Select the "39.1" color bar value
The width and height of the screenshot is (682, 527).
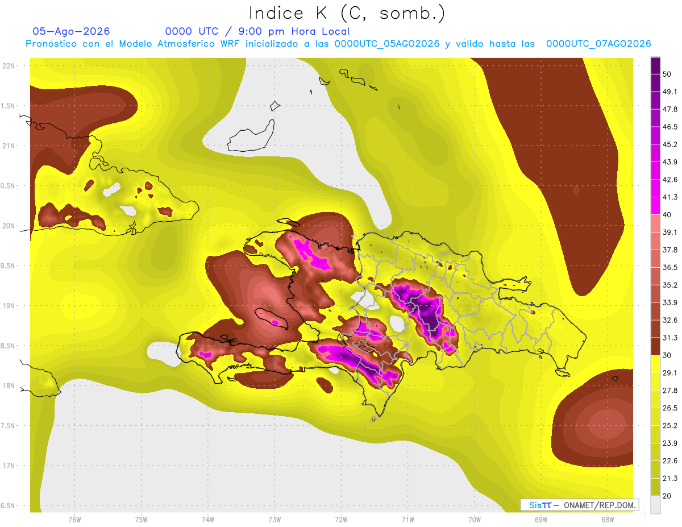670,233
